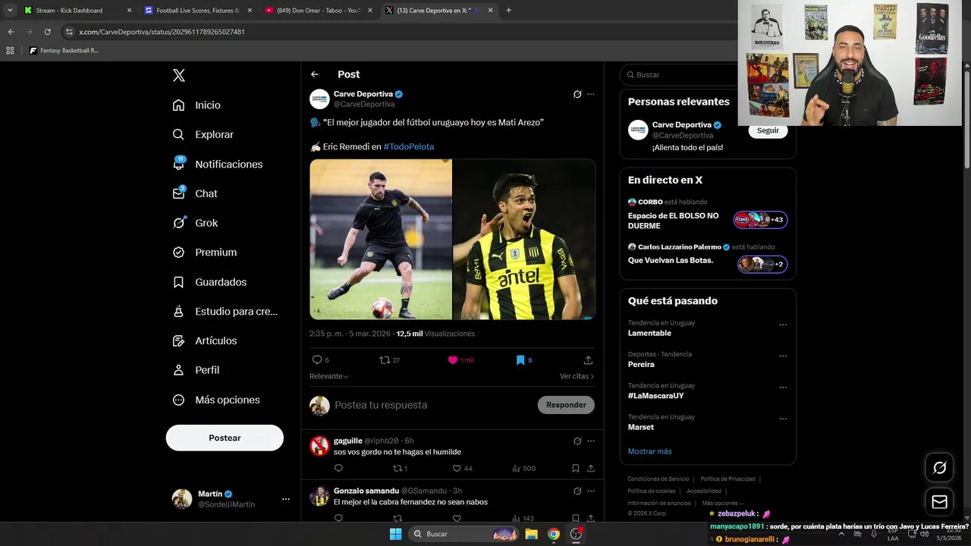Open Artículos in the sidebar

[x=204, y=340]
